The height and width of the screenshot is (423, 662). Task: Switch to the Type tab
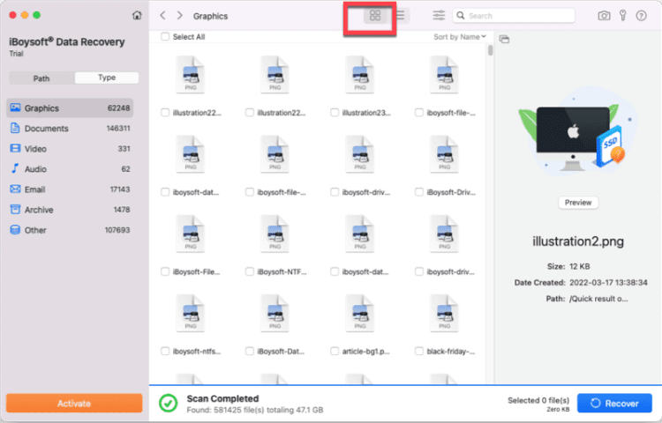tap(106, 78)
